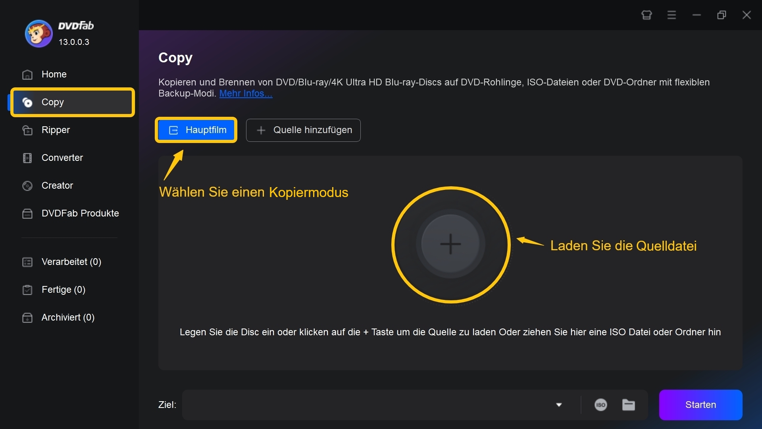Click the Starten action button
The width and height of the screenshot is (762, 429).
[700, 404]
